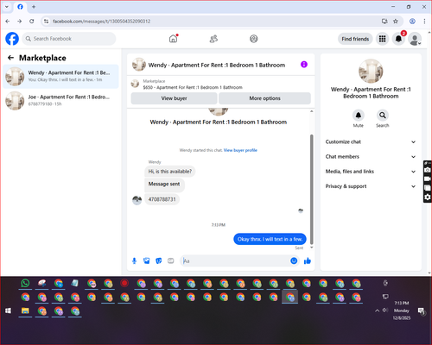Image resolution: width=432 pixels, height=345 pixels.
Task: Click the chat vertical scrollbar
Action: [x=311, y=190]
